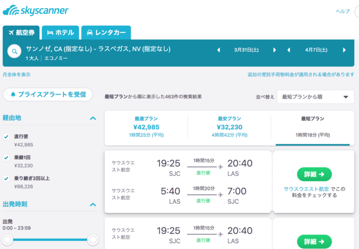The height and width of the screenshot is (249, 359).
Task: Click 詳細 button for the first flight result
Action: pos(315,175)
